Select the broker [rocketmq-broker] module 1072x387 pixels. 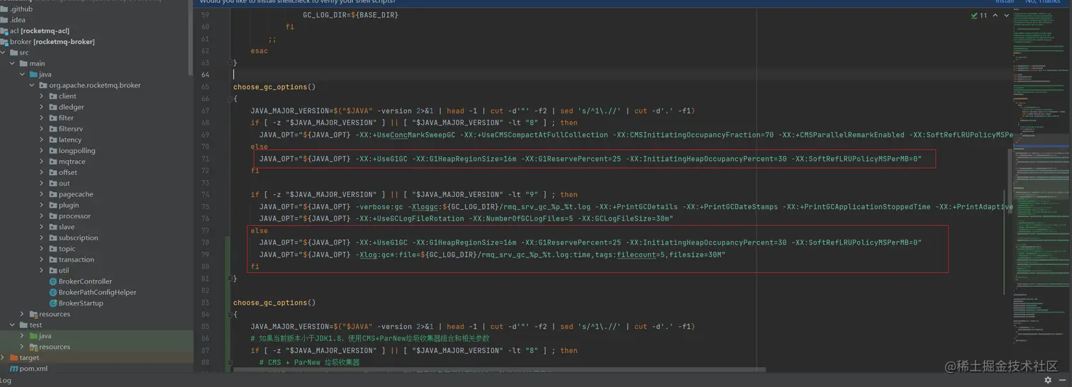[x=52, y=42]
